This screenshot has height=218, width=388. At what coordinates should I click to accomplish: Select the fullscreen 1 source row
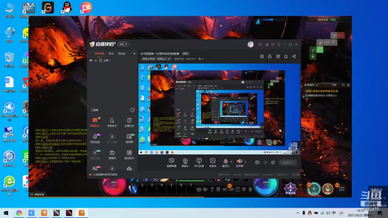(x=113, y=60)
